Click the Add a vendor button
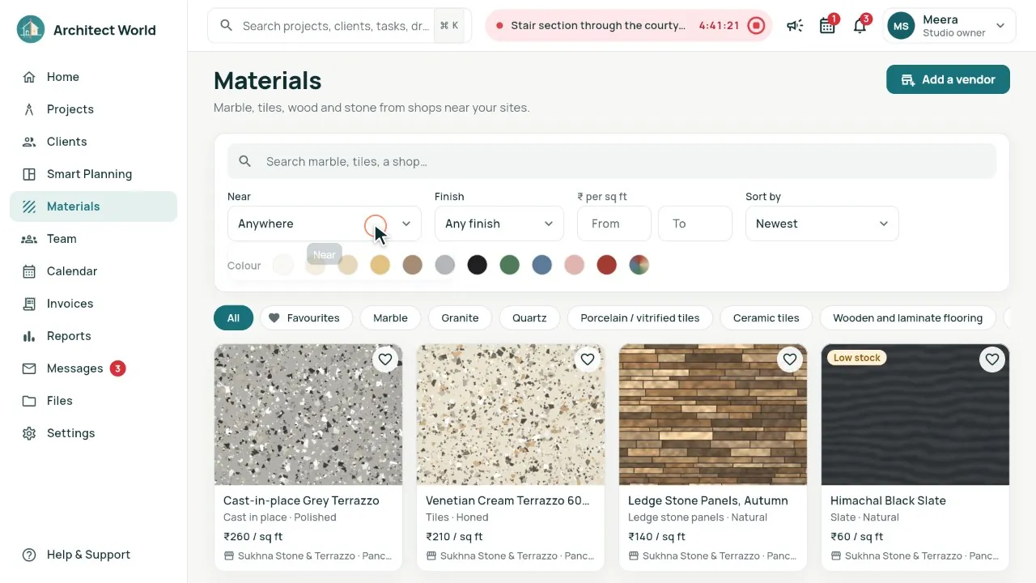This screenshot has width=1036, height=583. [x=948, y=79]
